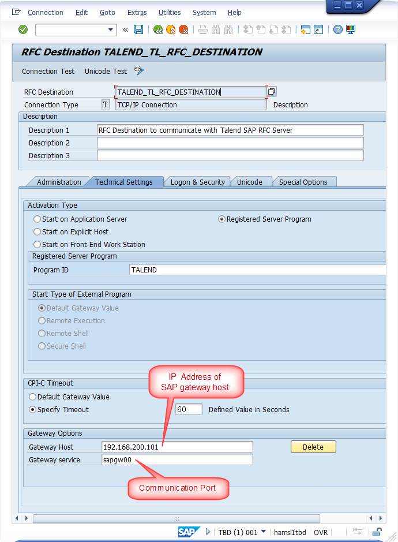
Task: Click the Print icon
Action: click(203, 30)
